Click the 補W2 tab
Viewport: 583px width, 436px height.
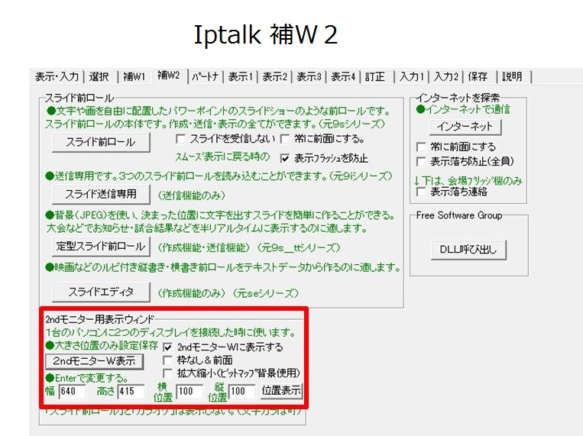(x=169, y=76)
